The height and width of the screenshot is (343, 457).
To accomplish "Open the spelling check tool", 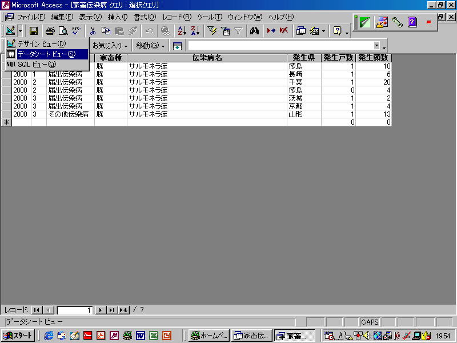I will (76, 31).
